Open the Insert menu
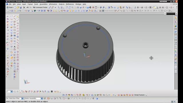This screenshot has height=103, width=183. [x=24, y=4]
